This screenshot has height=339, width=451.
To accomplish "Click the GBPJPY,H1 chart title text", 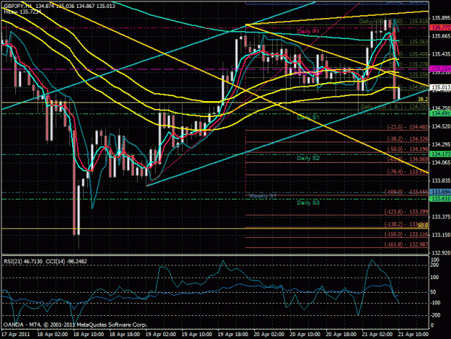I will click(18, 6).
